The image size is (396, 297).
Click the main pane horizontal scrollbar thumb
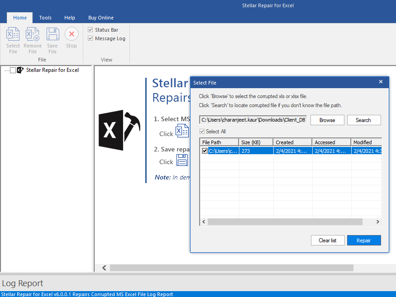pos(232,268)
